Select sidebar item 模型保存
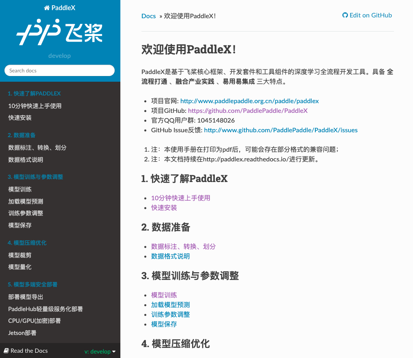This screenshot has height=358, width=413. (20, 225)
